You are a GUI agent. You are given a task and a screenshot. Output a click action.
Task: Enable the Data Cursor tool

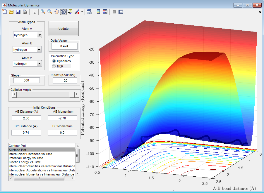click(x=70, y=12)
